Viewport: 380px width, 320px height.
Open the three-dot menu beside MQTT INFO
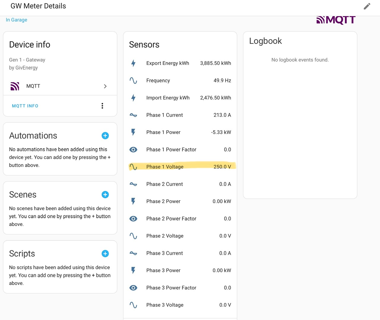[x=102, y=106]
